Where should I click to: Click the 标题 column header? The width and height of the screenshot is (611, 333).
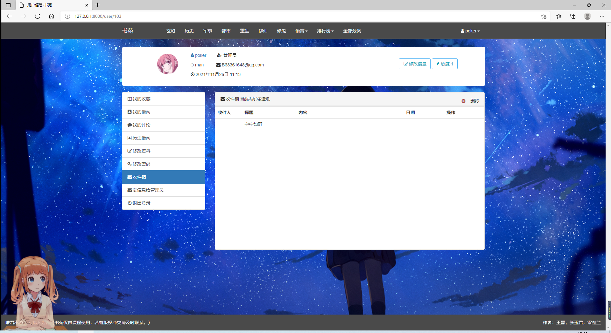[249, 112]
